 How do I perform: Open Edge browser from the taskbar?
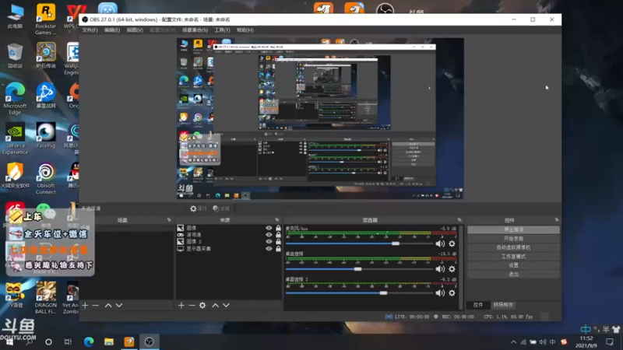click(89, 341)
